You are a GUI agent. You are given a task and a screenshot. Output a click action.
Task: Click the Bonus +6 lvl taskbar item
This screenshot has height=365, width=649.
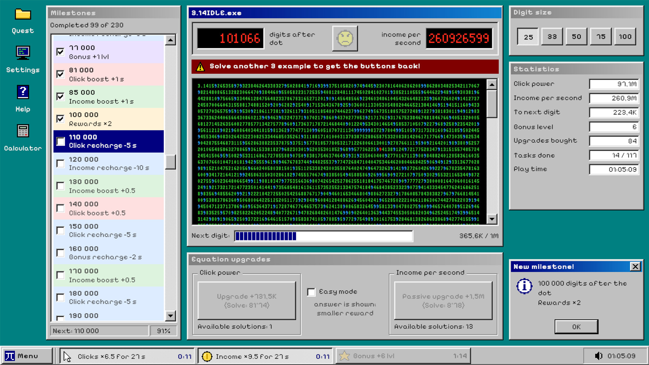(403, 356)
